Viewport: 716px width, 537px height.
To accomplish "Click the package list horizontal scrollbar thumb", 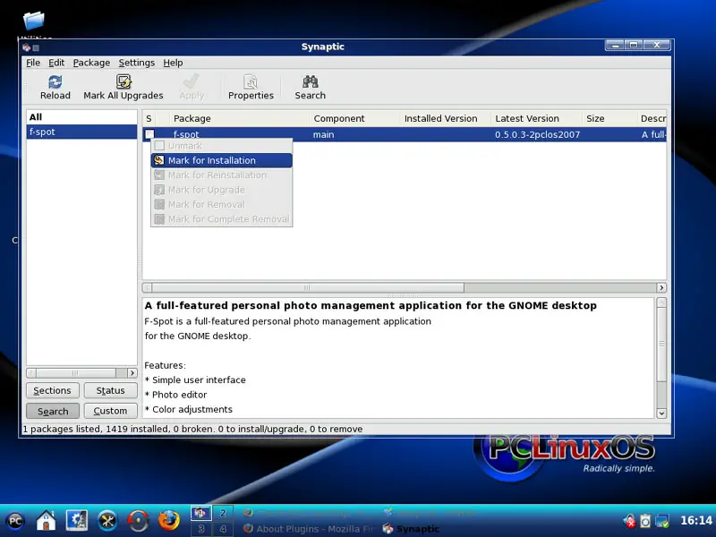I will coord(308,287).
